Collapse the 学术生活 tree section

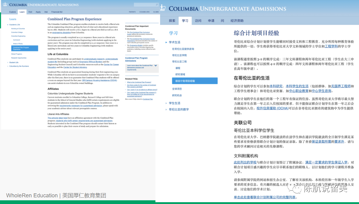(x=166, y=42)
